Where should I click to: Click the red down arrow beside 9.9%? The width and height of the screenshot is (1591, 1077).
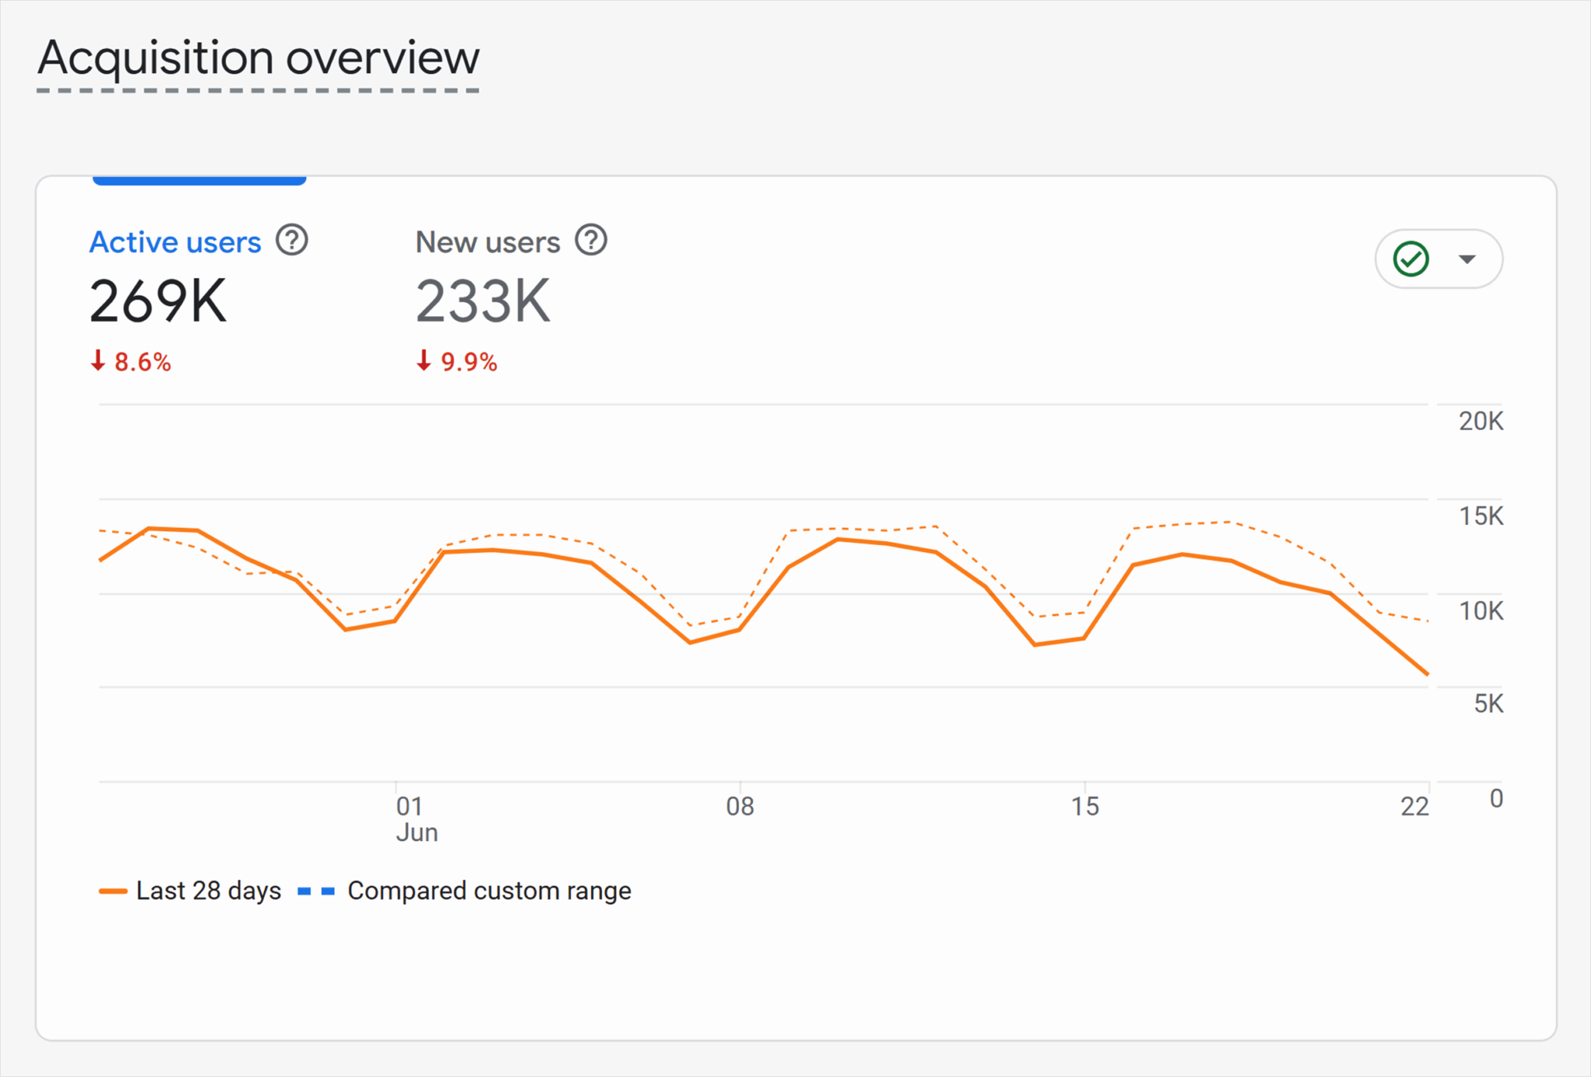[x=424, y=361]
